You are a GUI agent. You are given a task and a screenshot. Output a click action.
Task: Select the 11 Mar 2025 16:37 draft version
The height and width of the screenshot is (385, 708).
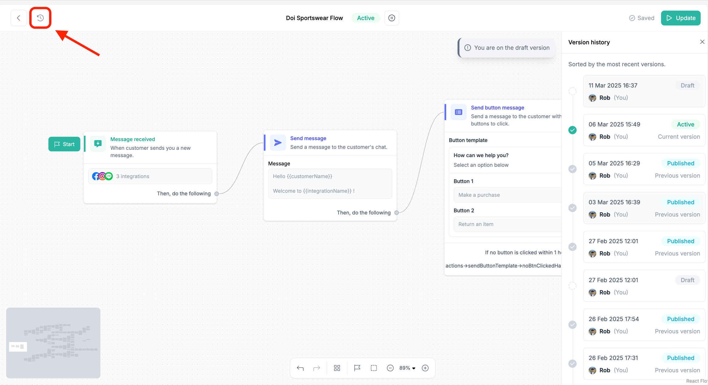(644, 91)
